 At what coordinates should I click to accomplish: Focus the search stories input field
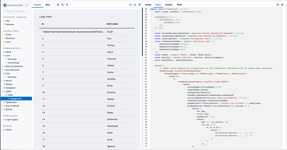16,11
